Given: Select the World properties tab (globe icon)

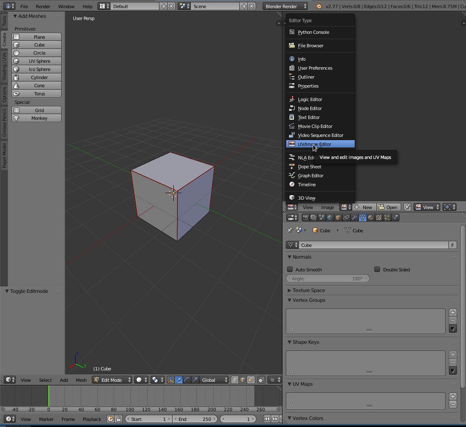Looking at the screenshot, I should pyautogui.click(x=330, y=217).
